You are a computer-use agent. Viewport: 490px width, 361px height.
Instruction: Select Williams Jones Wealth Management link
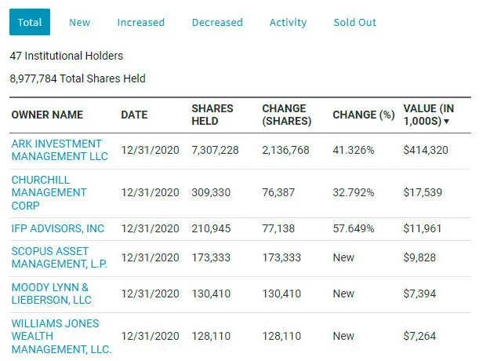coord(61,335)
